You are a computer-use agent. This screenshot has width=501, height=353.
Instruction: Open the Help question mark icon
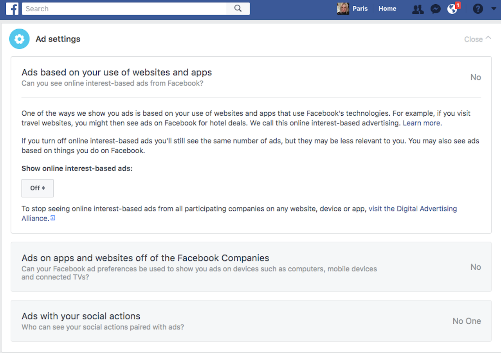point(478,9)
